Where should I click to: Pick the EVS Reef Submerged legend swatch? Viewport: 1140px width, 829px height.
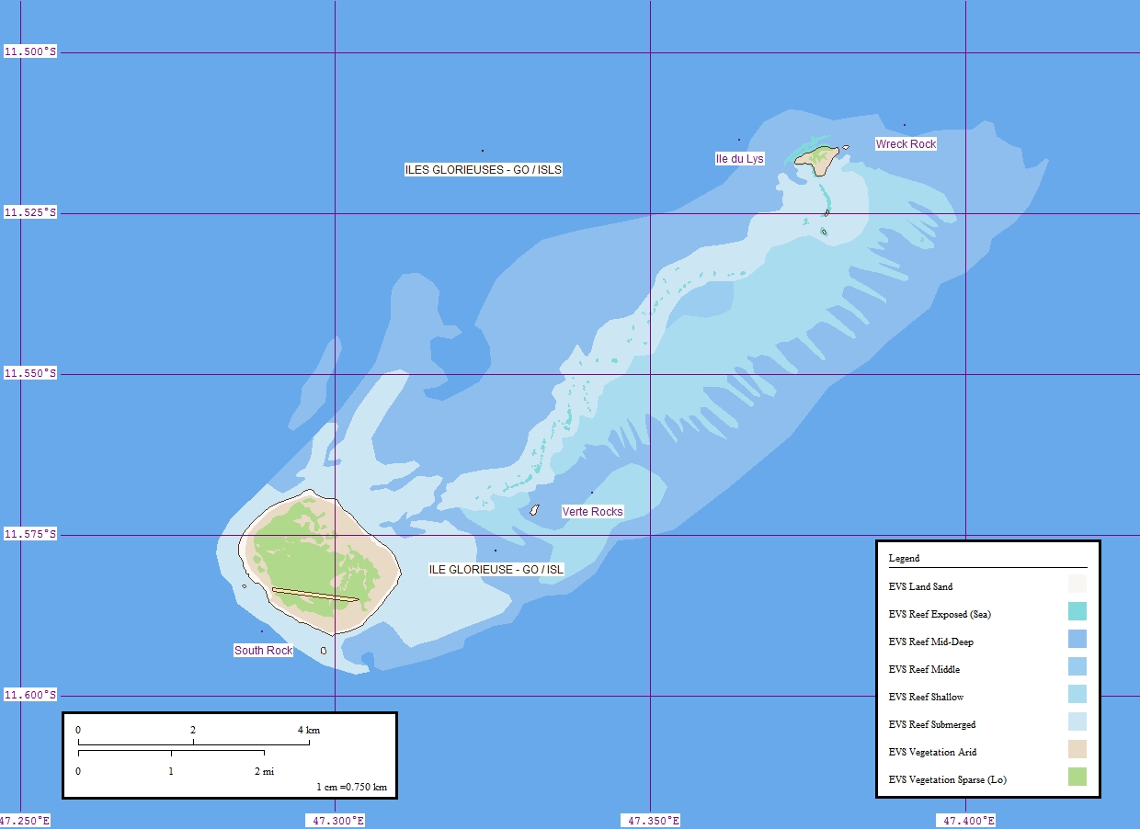pyautogui.click(x=1077, y=721)
